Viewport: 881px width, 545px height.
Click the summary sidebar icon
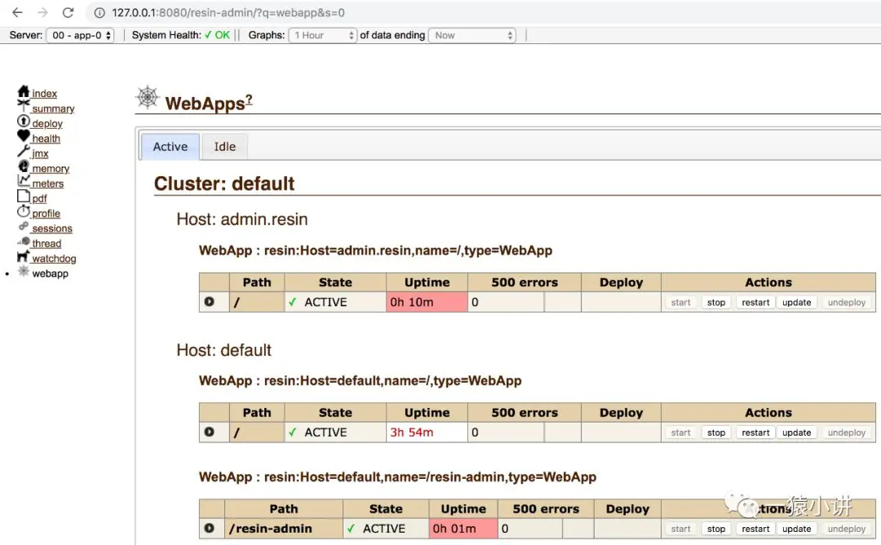pyautogui.click(x=24, y=104)
